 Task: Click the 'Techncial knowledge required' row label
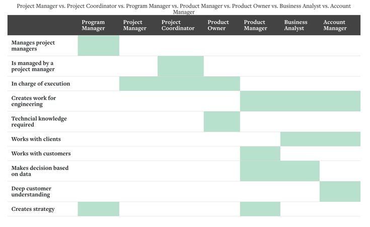coord(39,122)
